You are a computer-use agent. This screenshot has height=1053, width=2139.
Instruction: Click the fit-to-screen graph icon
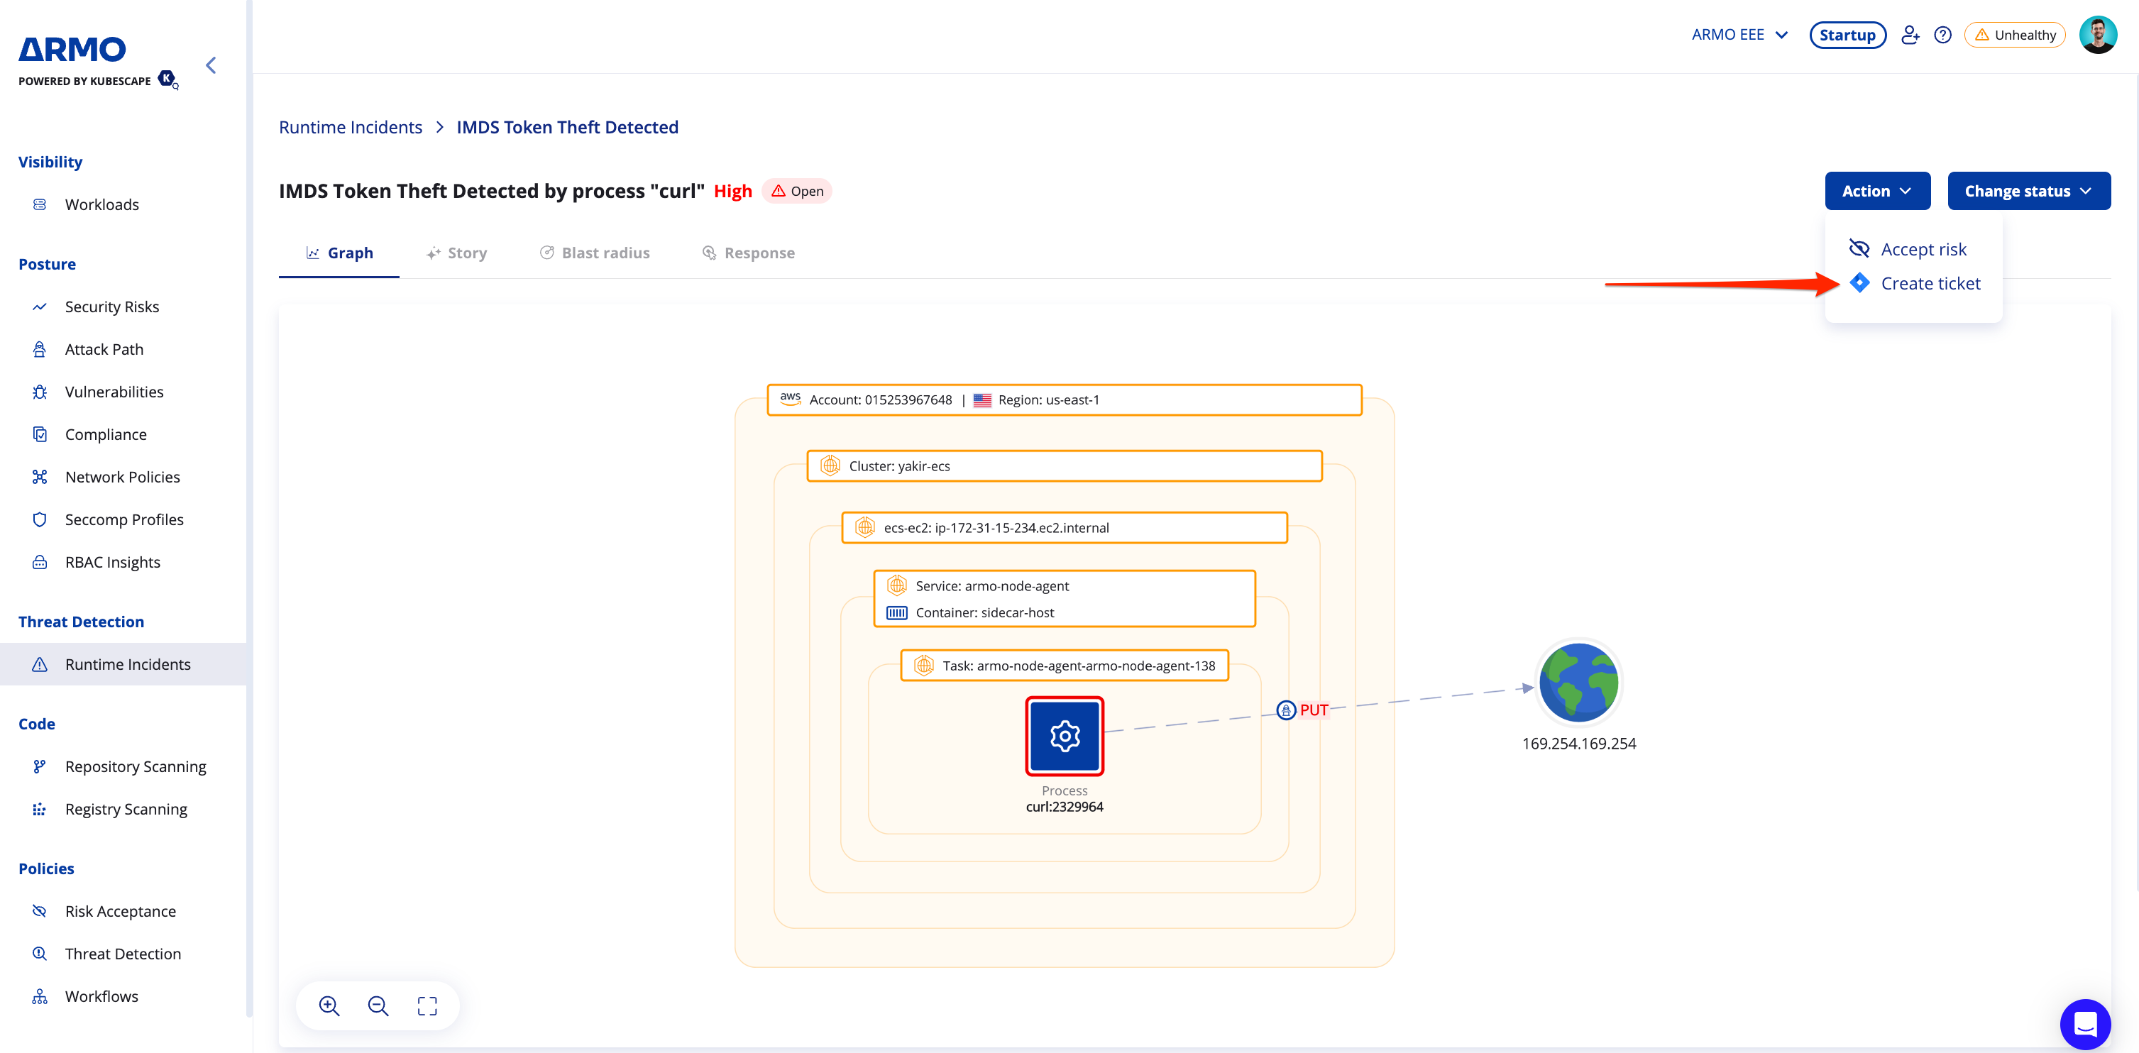pos(427,1005)
